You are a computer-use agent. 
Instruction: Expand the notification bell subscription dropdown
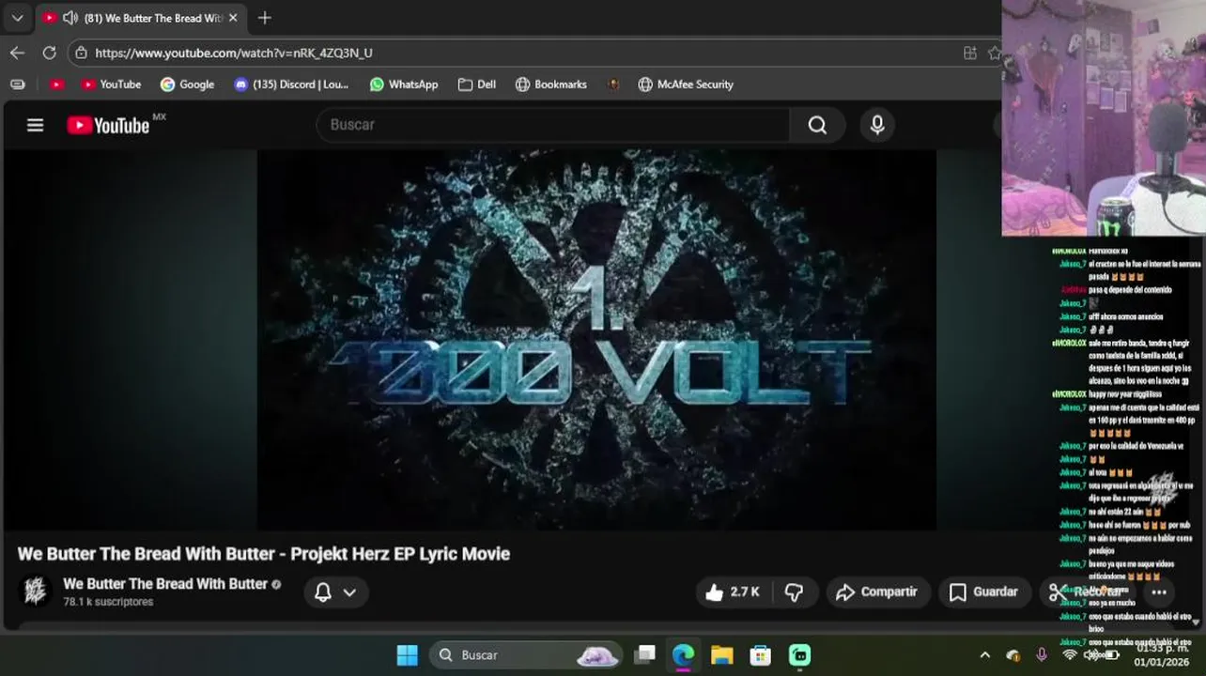point(335,591)
